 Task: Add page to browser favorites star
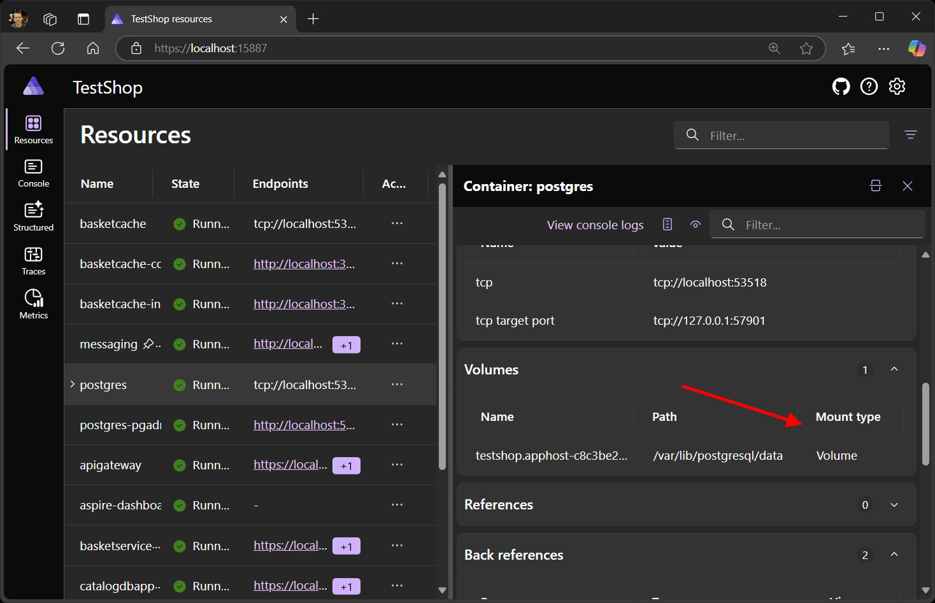pyautogui.click(x=806, y=48)
